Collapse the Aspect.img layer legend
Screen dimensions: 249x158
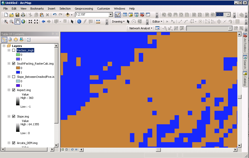click(x=9, y=90)
